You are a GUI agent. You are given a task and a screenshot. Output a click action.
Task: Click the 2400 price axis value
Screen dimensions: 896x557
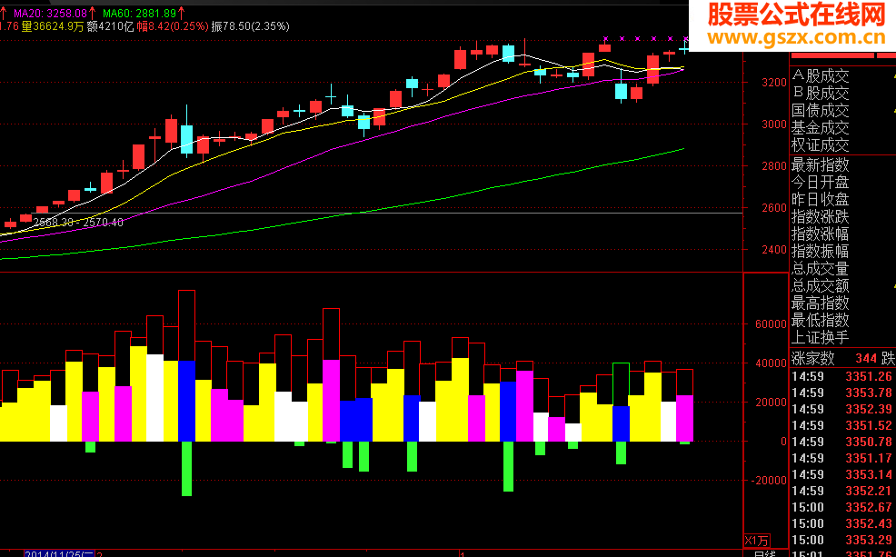[x=774, y=250]
